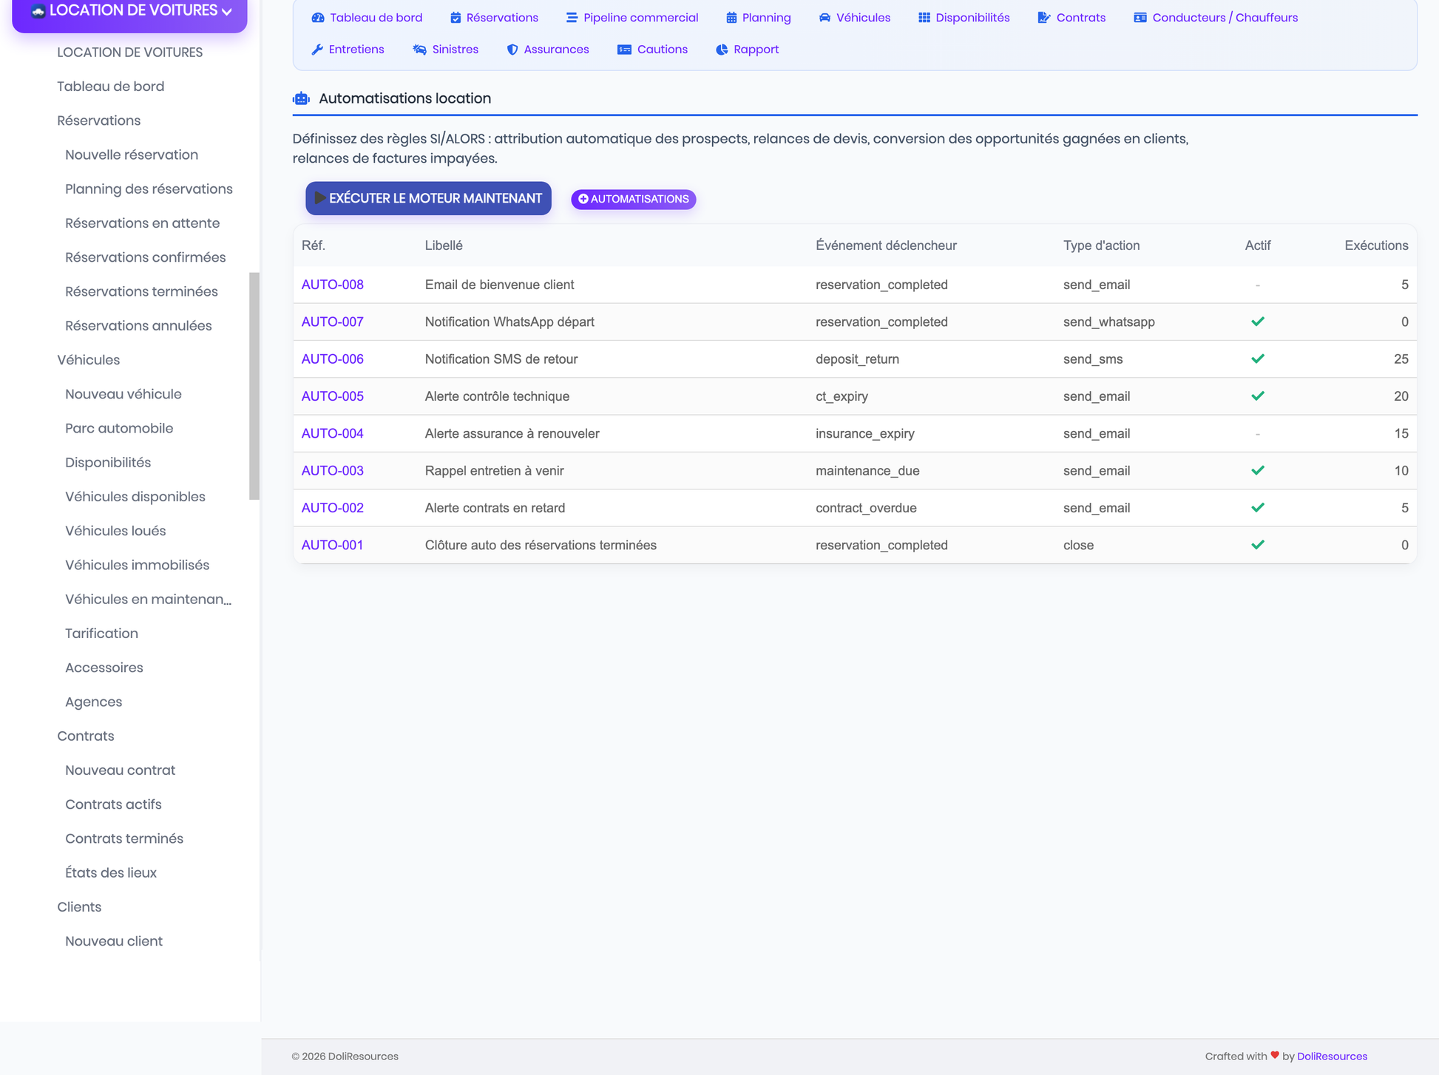Open États des lieux in sidebar
Image resolution: width=1439 pixels, height=1075 pixels.
(x=111, y=872)
